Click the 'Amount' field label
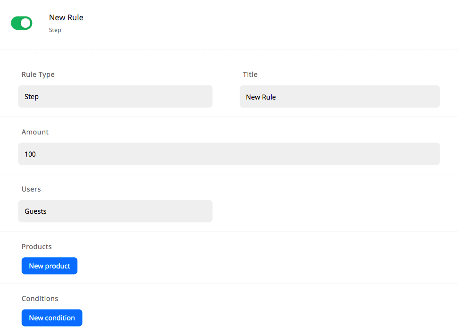Screen dimensions: 458x335 pos(35,132)
